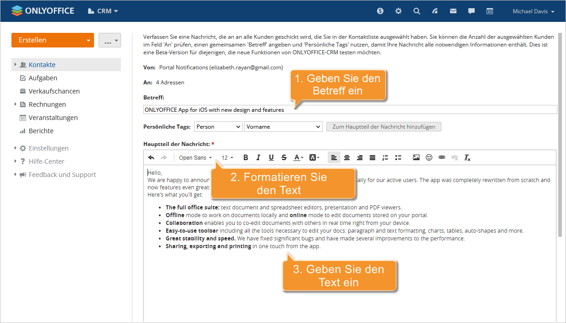Open the feed icon in header
566x323 pixels.
[435, 11]
